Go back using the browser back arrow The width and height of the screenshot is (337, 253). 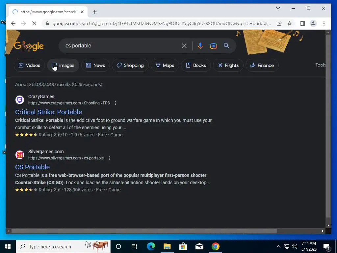[x=13, y=23]
